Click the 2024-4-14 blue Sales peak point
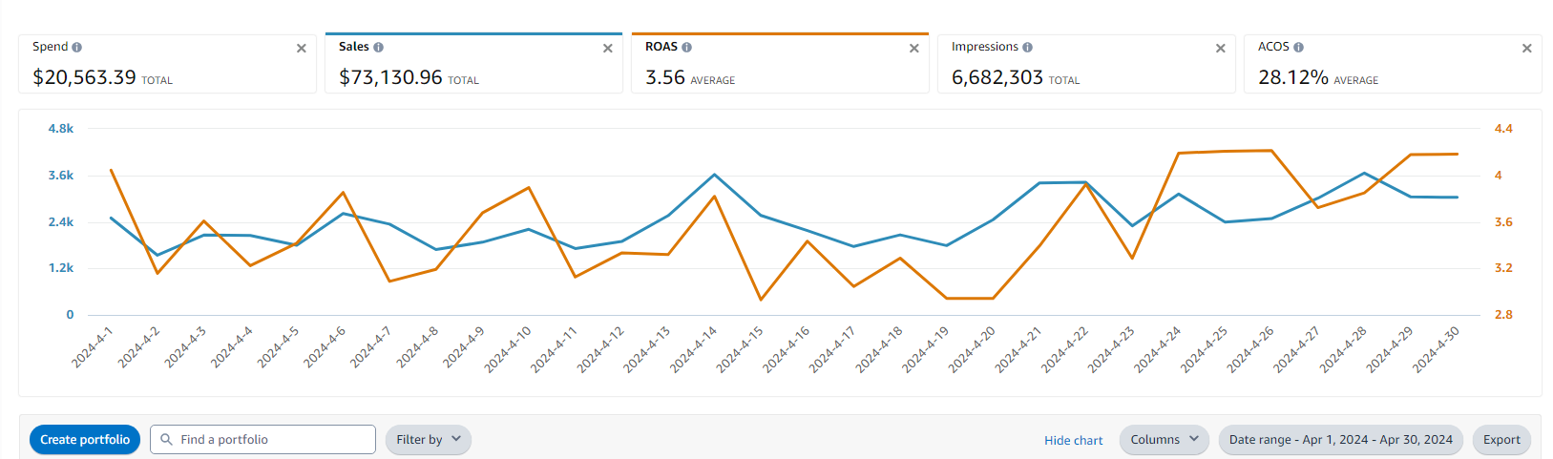 click(x=715, y=175)
